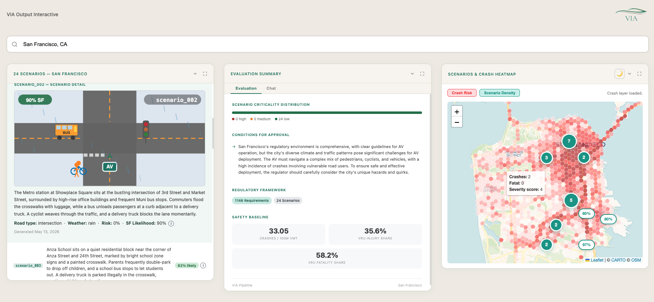The image size is (654, 302).
Task: Zoom out on the map
Action: pyautogui.click(x=457, y=122)
